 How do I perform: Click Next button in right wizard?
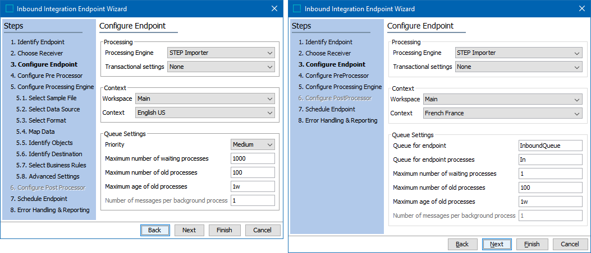497,245
